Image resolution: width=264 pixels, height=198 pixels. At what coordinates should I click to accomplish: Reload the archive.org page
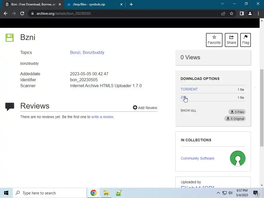[22, 13]
